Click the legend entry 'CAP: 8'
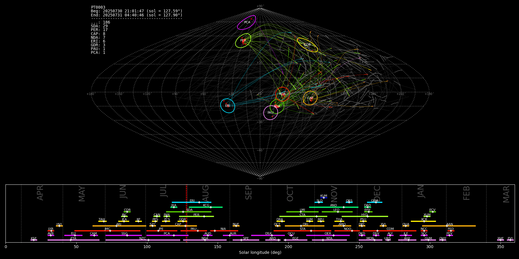 tap(98, 34)
